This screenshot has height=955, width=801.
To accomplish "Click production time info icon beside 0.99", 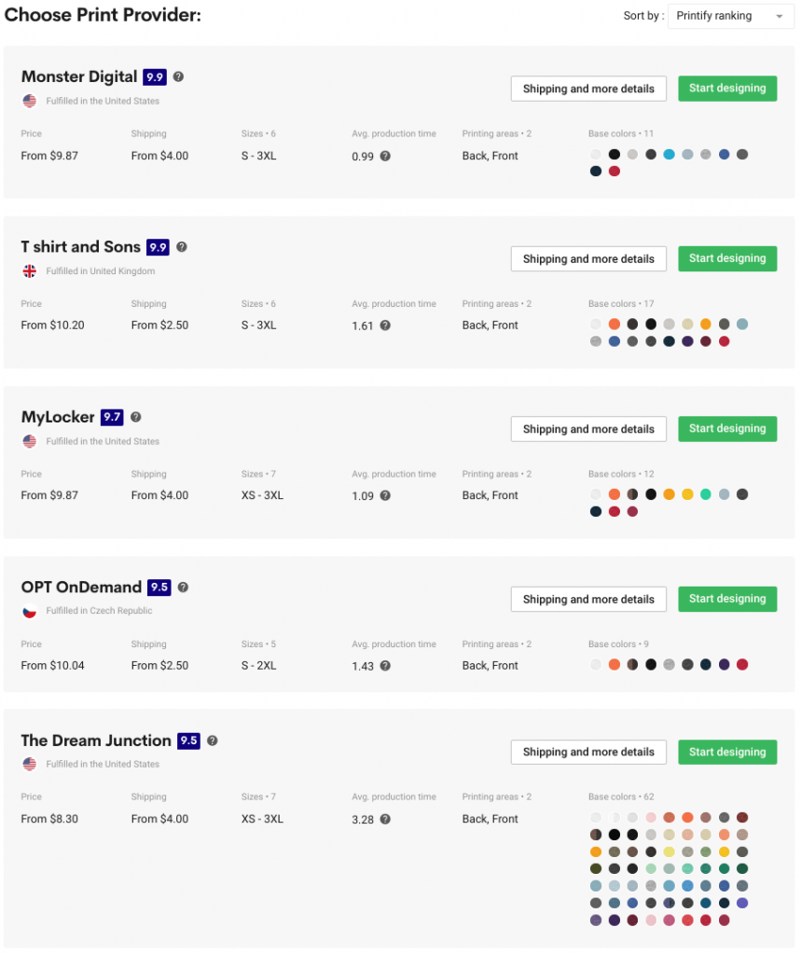I will [385, 156].
